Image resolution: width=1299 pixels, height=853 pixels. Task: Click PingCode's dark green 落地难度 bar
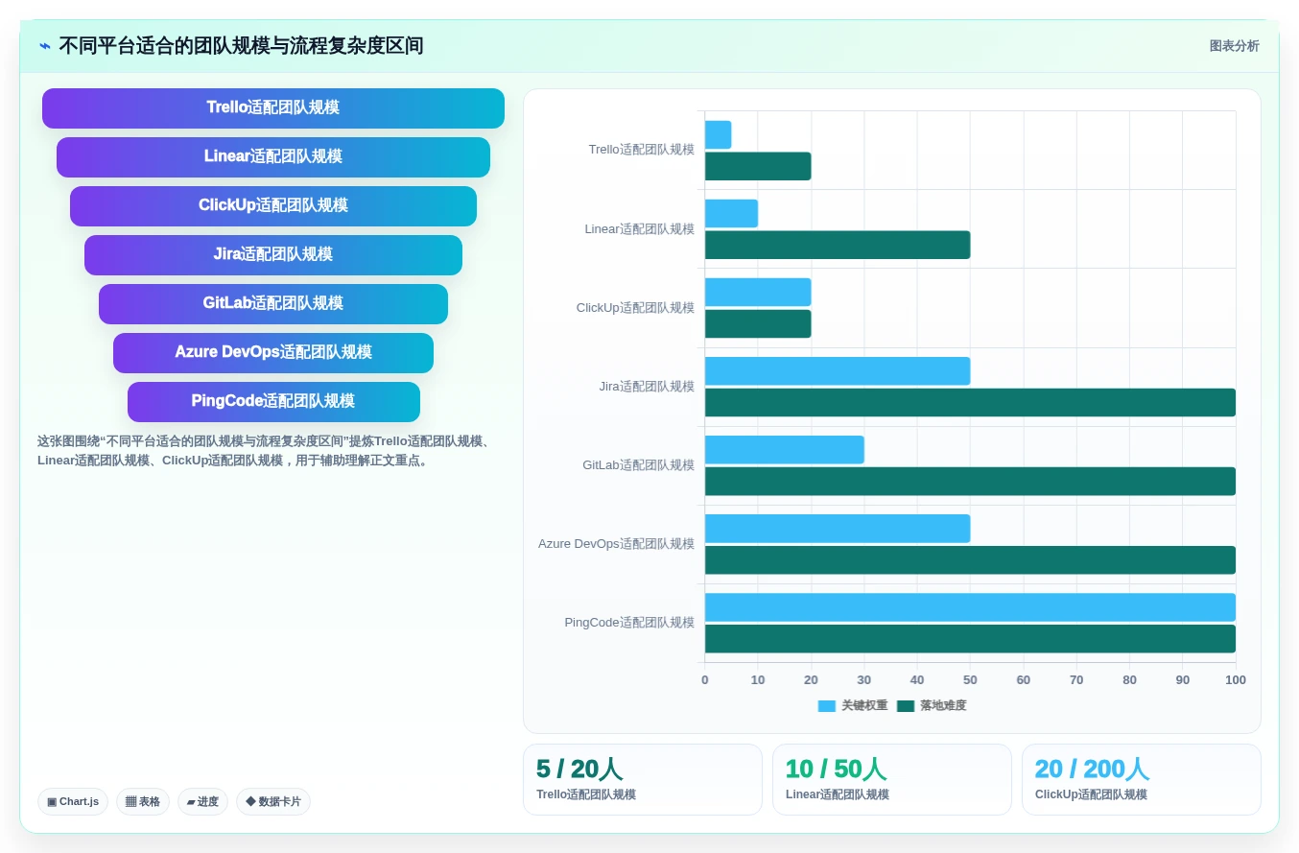click(x=970, y=638)
